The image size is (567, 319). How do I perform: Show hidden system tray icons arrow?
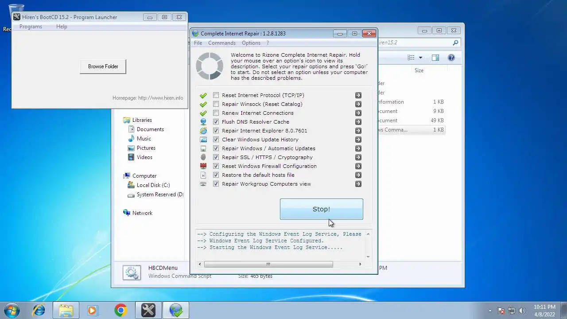[489, 311]
